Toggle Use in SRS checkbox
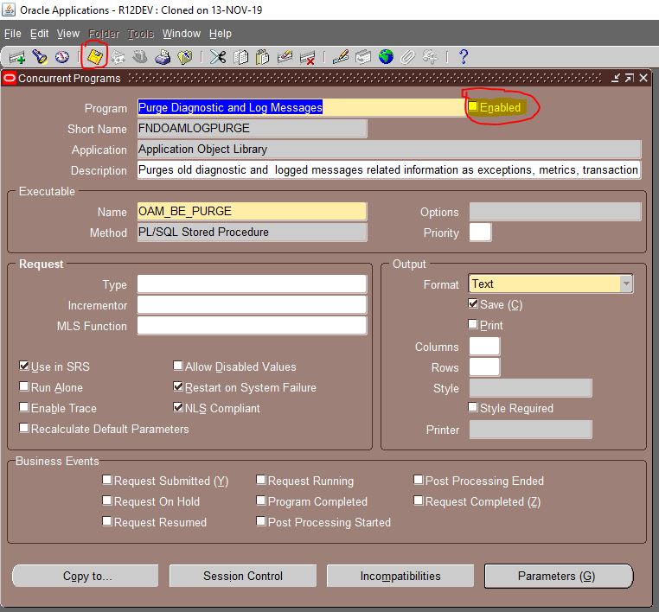659x612 pixels. point(24,366)
